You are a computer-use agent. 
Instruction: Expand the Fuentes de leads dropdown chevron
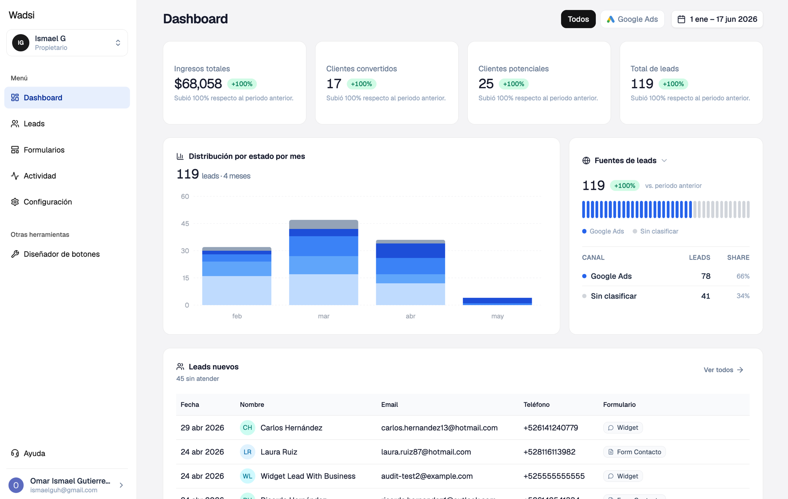tap(664, 161)
